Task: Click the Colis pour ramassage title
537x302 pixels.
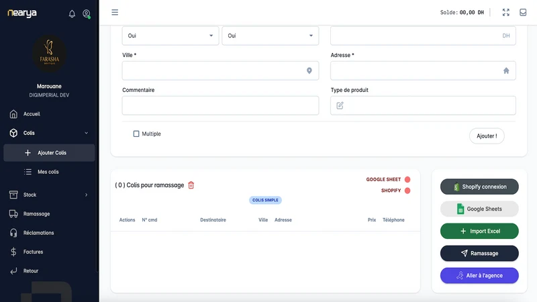Action: [x=150, y=185]
